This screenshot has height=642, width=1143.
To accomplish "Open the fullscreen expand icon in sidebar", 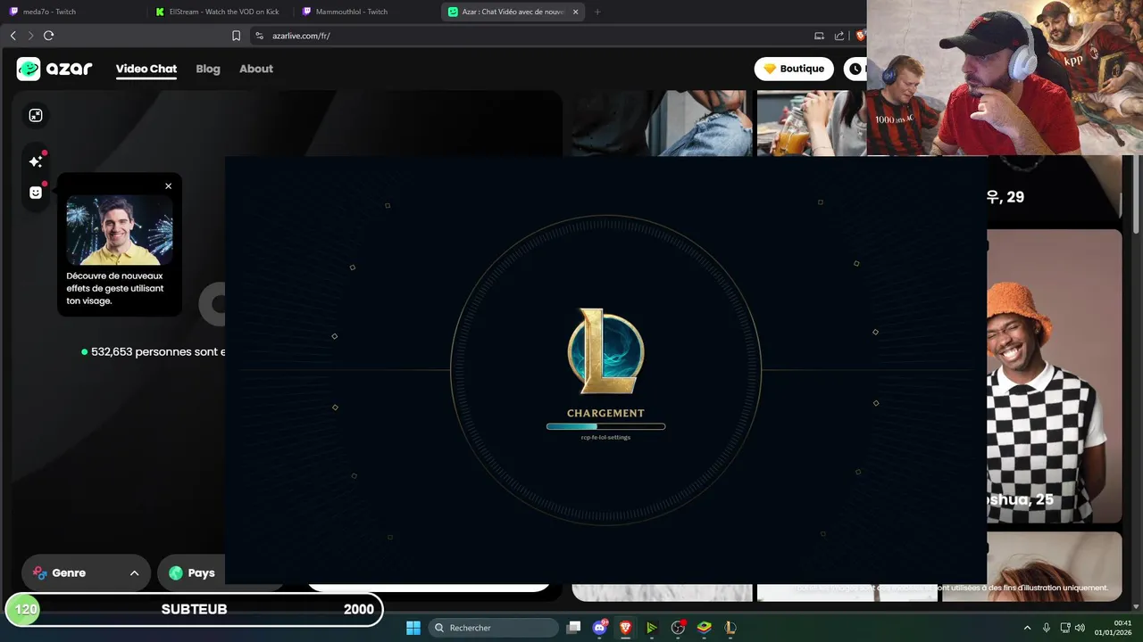I will click(x=36, y=115).
